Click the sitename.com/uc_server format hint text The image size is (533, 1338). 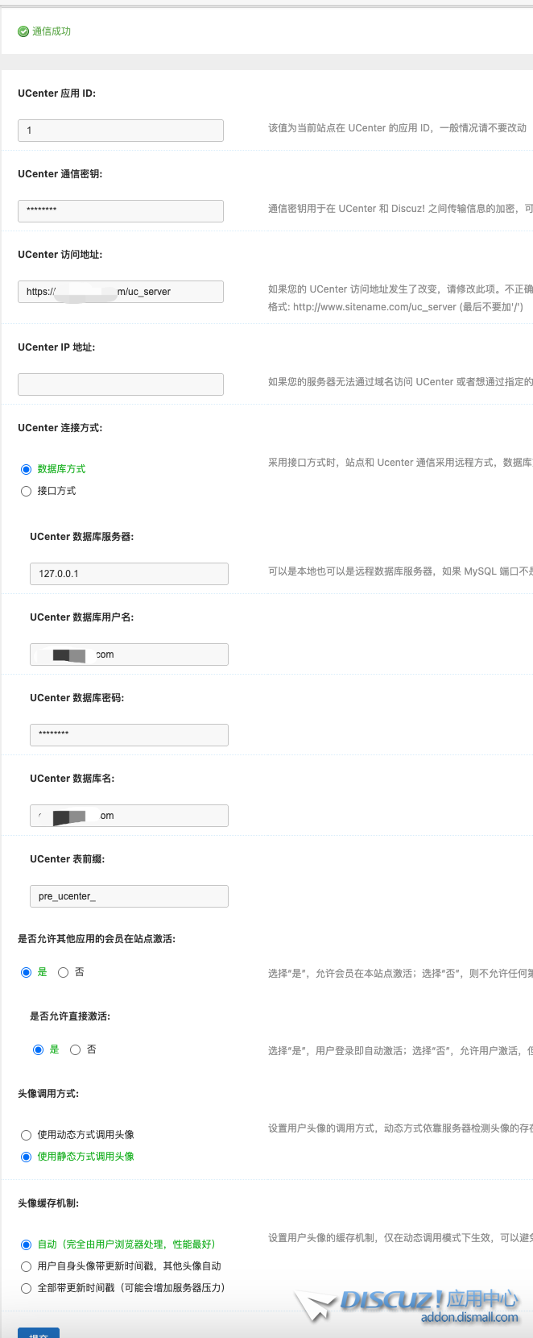point(395,307)
